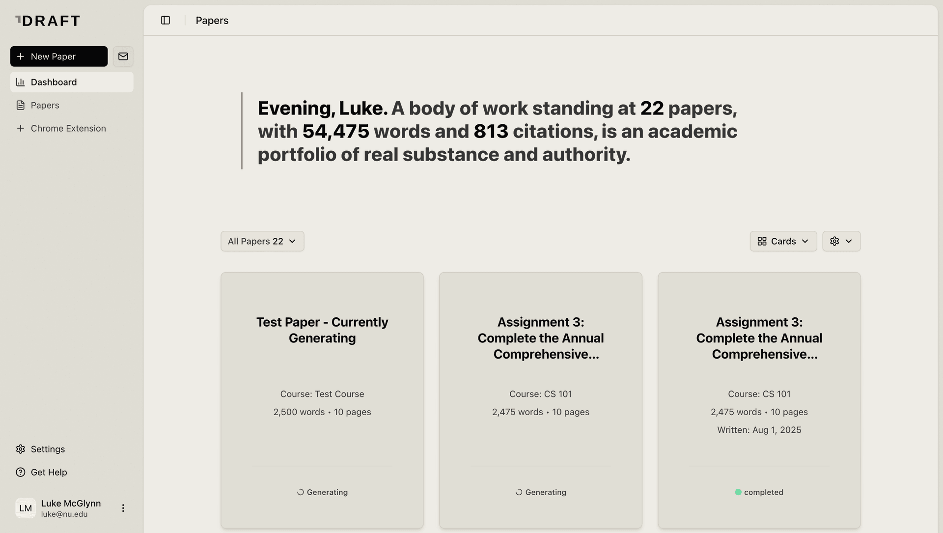Select Dashboard in the sidebar
943x533 pixels.
[x=54, y=82]
